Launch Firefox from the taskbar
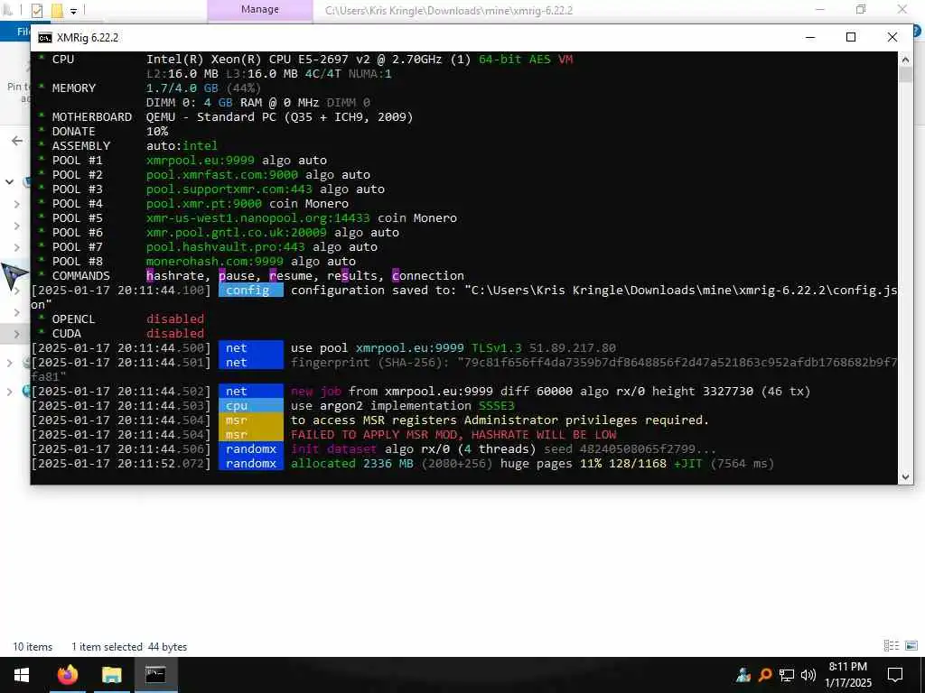This screenshot has height=693, width=925. (x=67, y=675)
